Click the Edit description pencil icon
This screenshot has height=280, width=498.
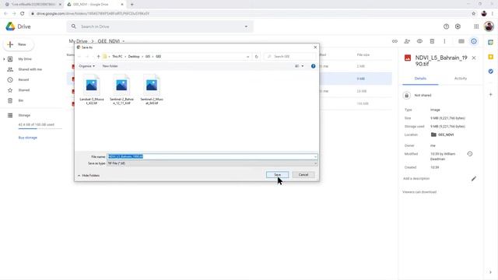click(474, 179)
